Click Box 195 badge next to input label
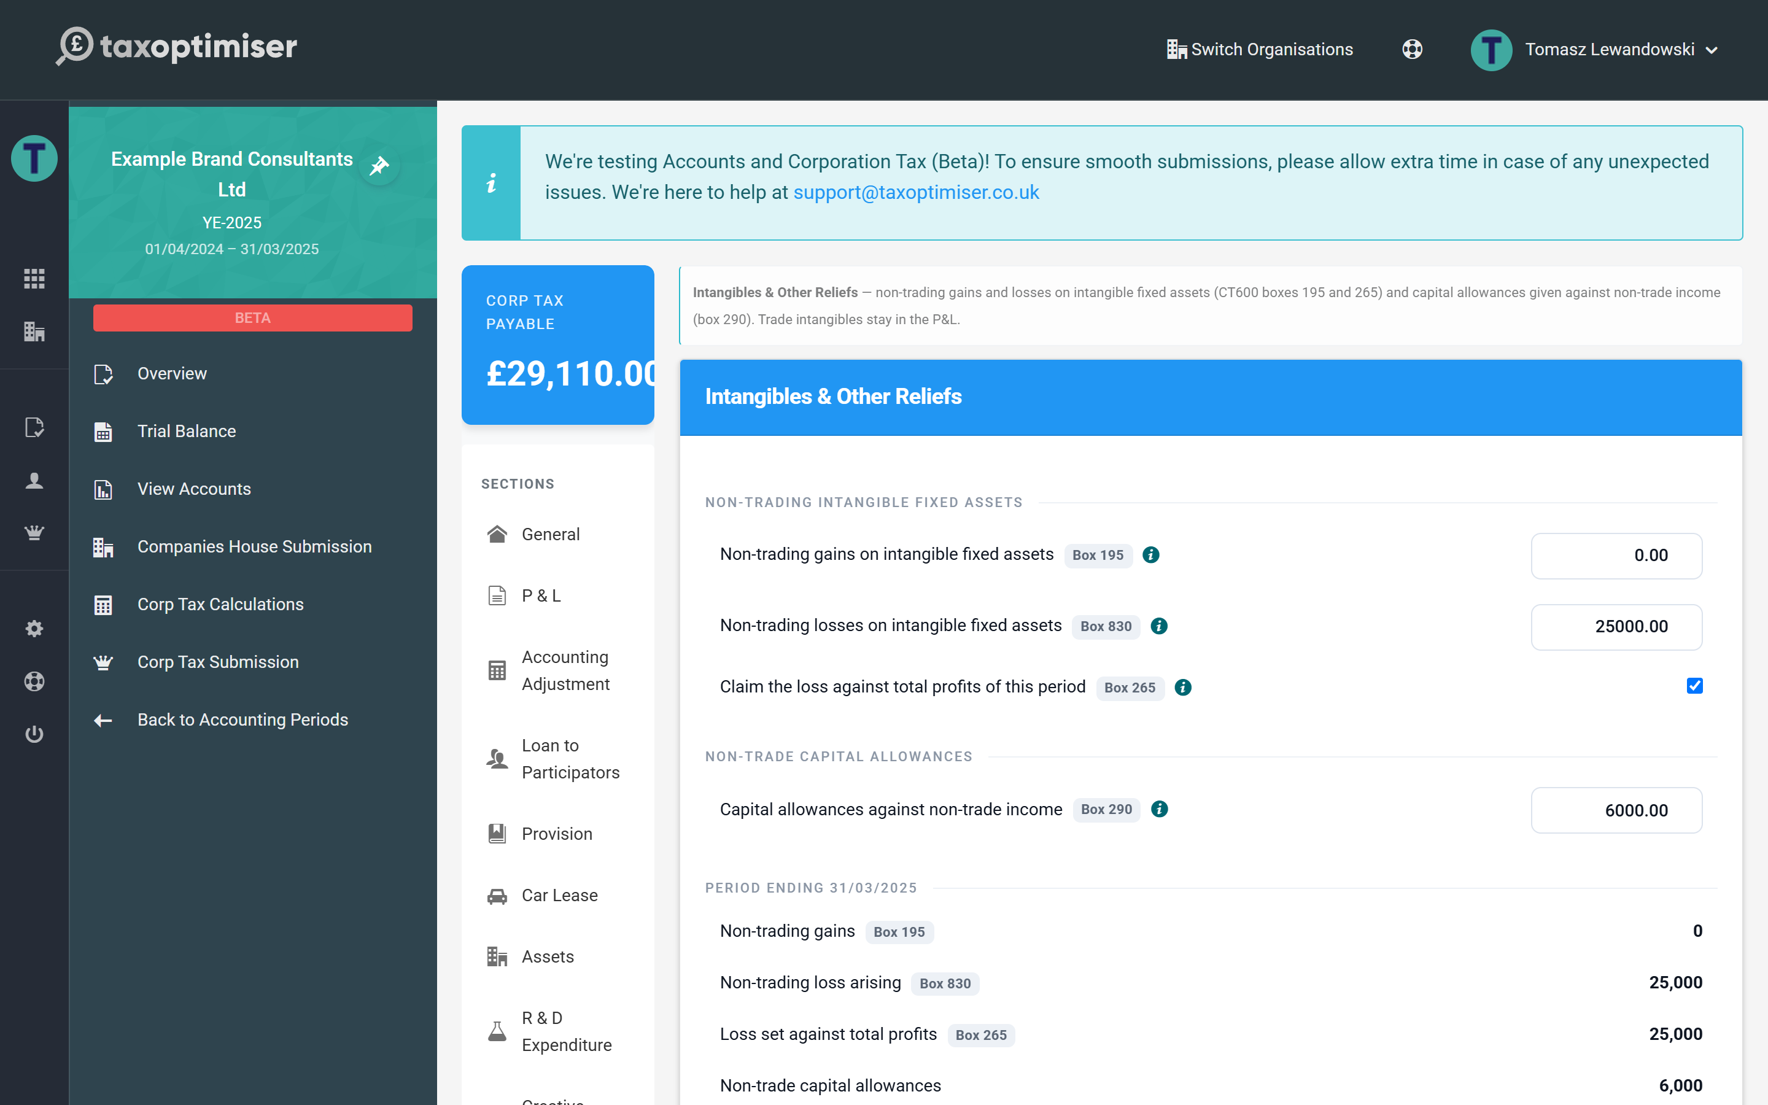The width and height of the screenshot is (1768, 1105). (x=1098, y=556)
